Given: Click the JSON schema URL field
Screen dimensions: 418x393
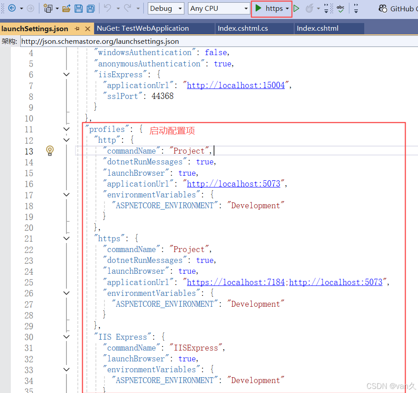Looking at the screenshot, I should click(219, 42).
